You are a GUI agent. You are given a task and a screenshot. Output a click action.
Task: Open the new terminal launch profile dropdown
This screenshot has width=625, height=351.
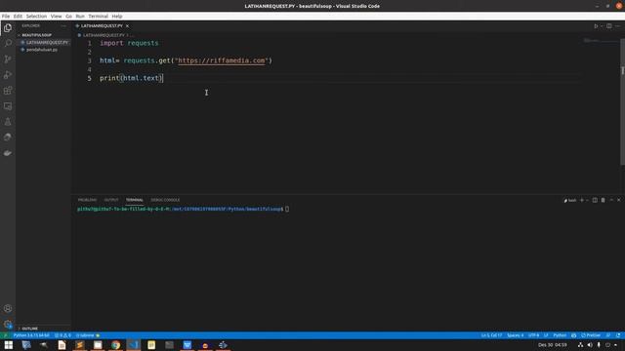click(x=587, y=200)
